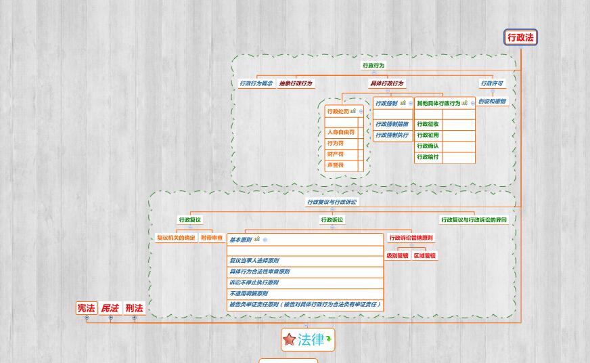Expand the 刑法 branch with plus button
Viewport: 590px width, 363px height.
(134, 318)
